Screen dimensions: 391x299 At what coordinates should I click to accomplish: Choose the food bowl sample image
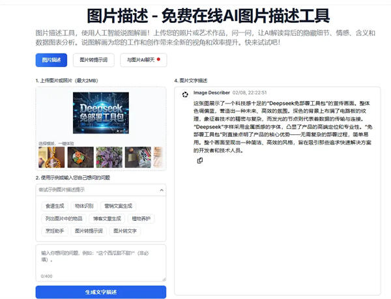81,157
